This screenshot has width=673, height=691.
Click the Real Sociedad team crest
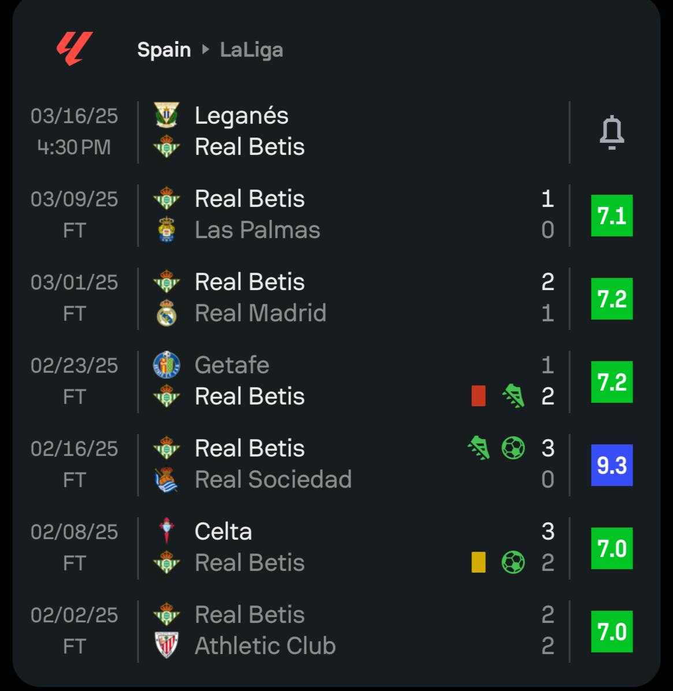(166, 480)
